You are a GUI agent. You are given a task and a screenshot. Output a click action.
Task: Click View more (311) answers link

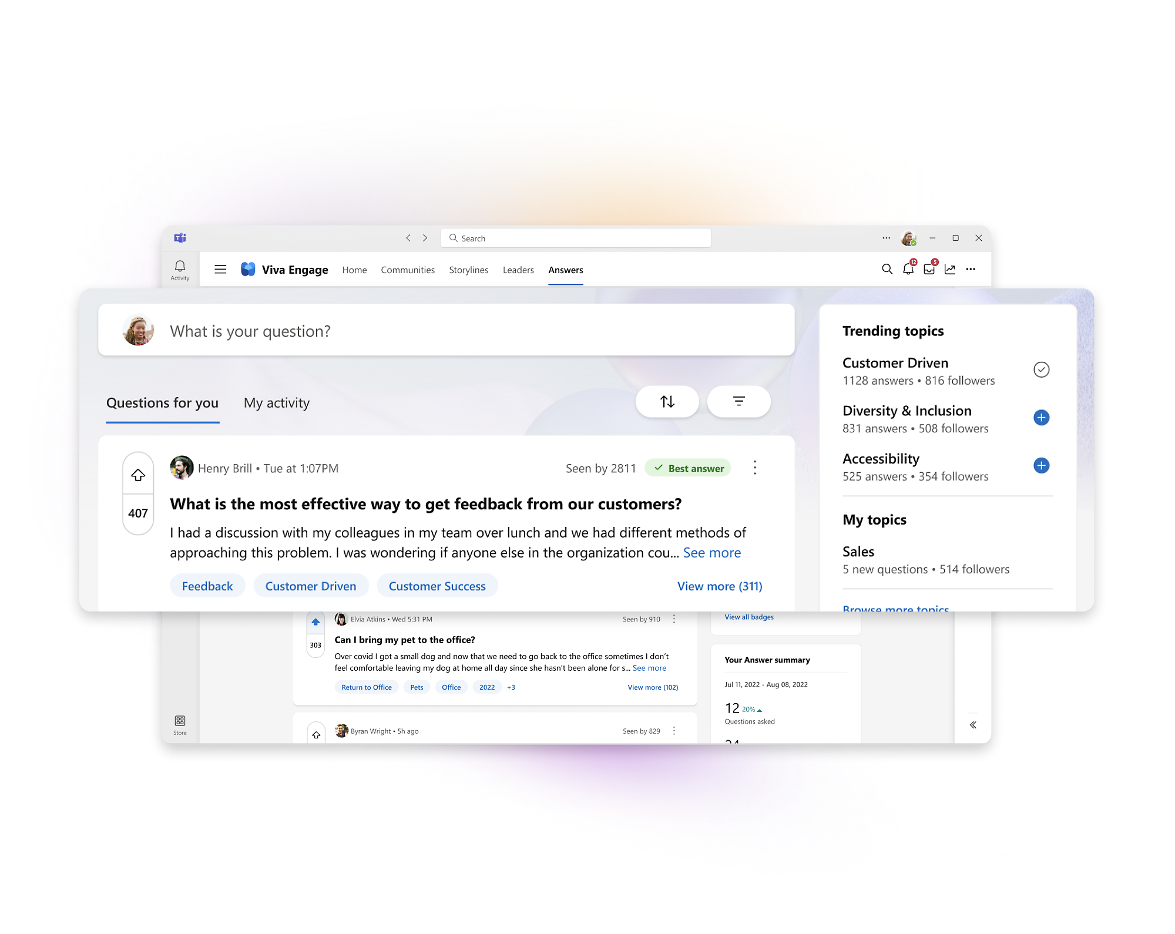(x=721, y=585)
